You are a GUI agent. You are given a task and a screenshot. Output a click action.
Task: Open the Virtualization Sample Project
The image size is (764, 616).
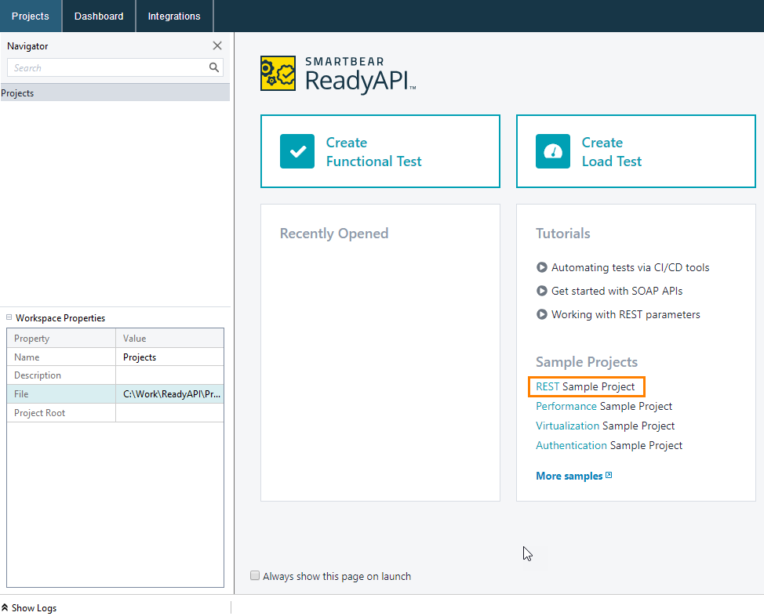pyautogui.click(x=605, y=426)
